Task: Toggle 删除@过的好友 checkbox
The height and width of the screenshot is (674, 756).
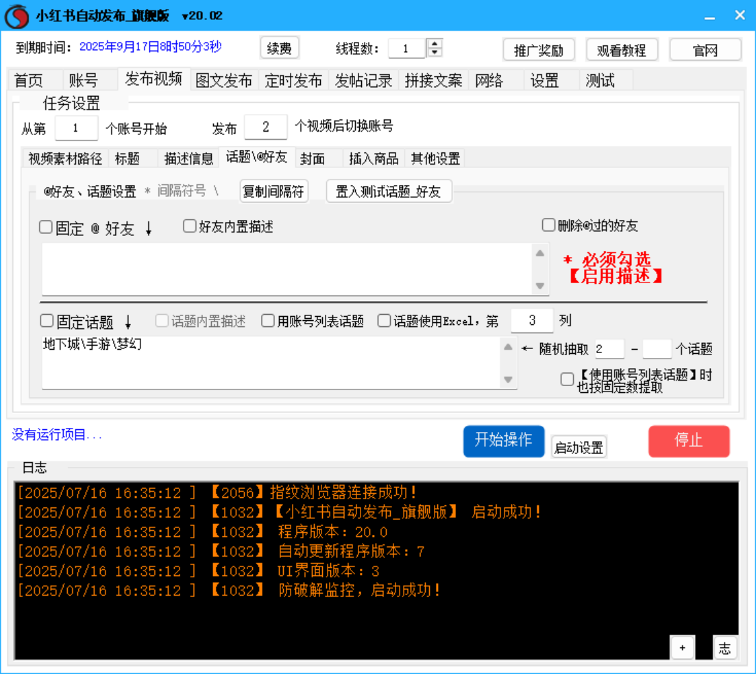Action: [x=549, y=225]
